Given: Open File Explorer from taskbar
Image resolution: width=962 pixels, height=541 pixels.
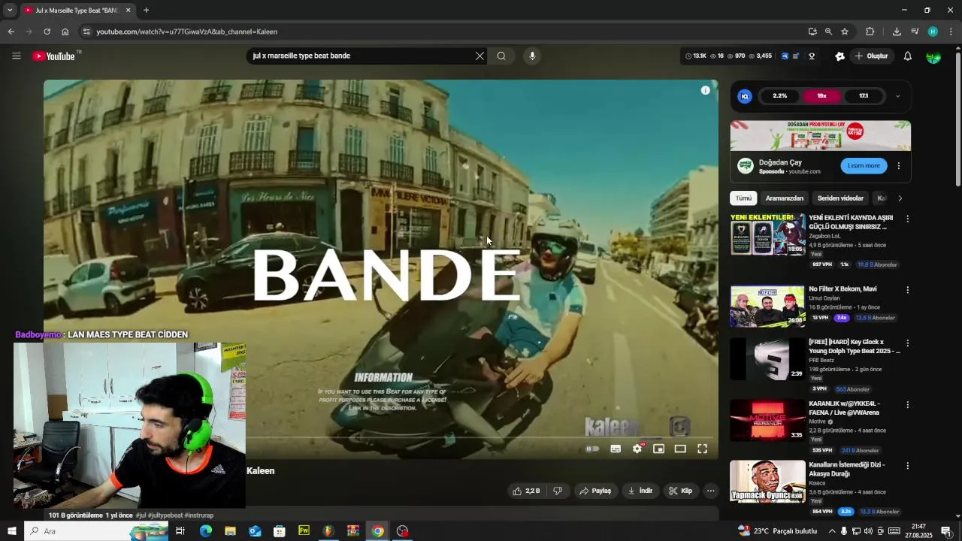Looking at the screenshot, I should 230,531.
